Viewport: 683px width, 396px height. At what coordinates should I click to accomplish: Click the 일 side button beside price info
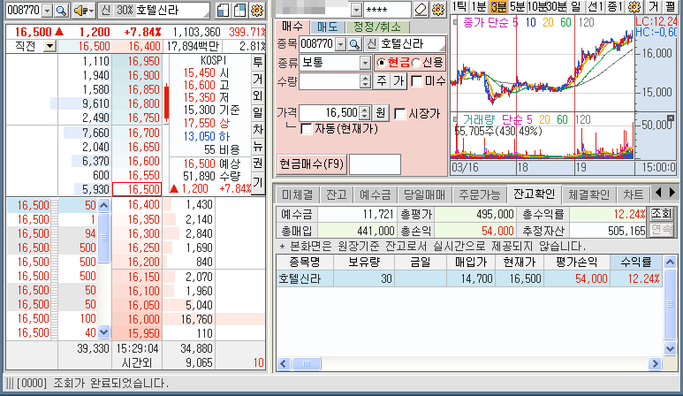coord(258,112)
